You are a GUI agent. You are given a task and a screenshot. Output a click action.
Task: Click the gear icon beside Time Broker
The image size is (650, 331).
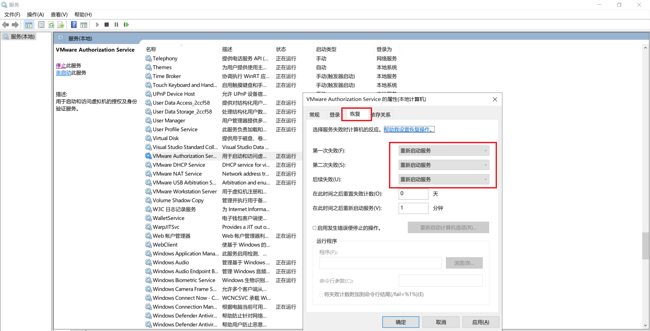click(148, 76)
